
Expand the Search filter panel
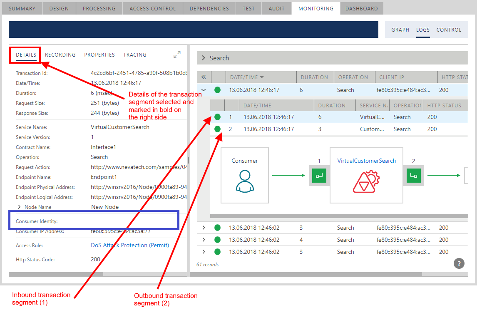tap(204, 58)
